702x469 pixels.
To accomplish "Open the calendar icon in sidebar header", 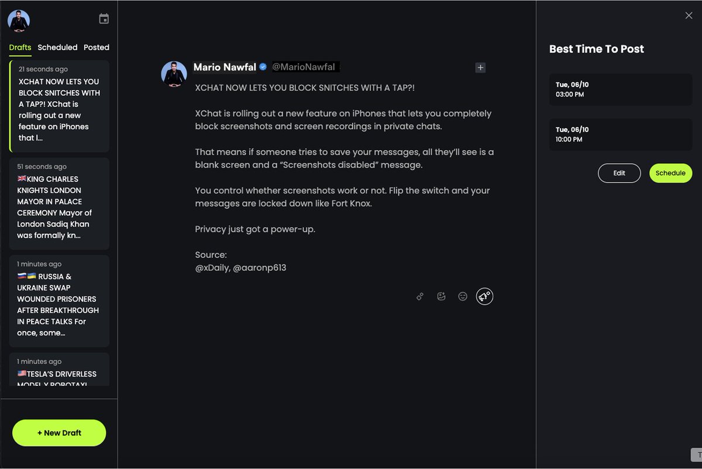I will [x=104, y=19].
